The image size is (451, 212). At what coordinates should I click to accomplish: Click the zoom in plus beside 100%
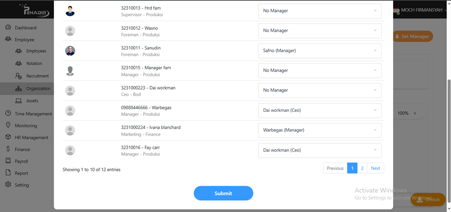click(x=415, y=113)
